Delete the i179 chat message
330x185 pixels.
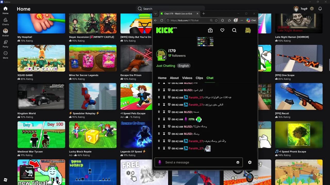point(159,119)
